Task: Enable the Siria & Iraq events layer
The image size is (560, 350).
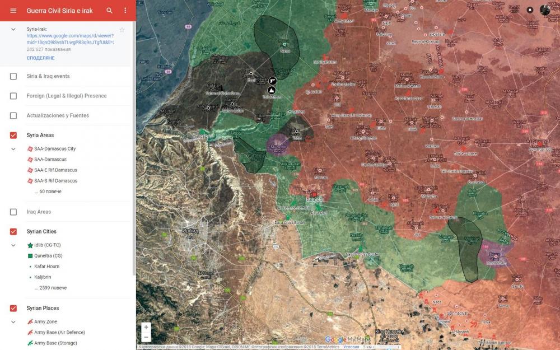Action: [13, 76]
